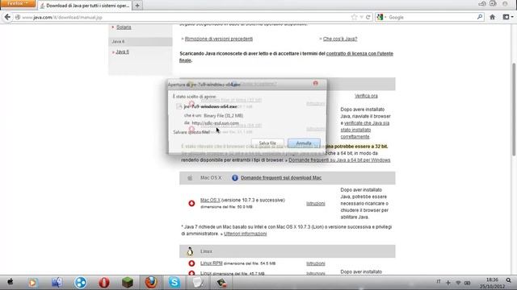The height and width of the screenshot is (290, 517).
Task: Switch to Firefox in the taskbar
Action: tap(151, 283)
